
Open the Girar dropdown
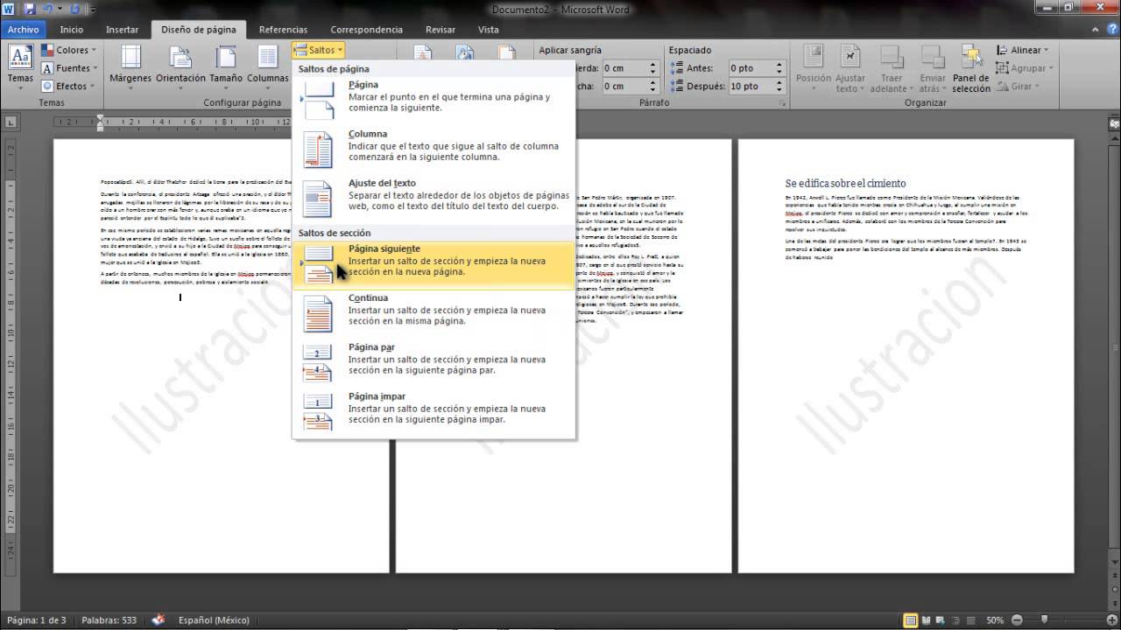(x=1018, y=86)
